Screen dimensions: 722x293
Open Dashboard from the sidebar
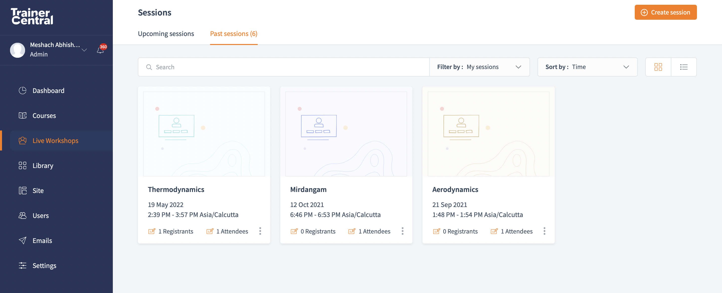click(x=48, y=90)
